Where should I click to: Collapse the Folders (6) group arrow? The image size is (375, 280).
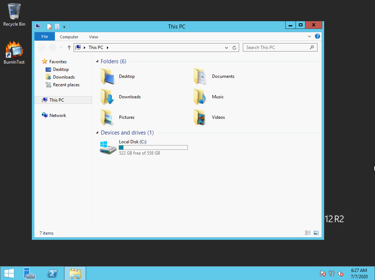97,61
